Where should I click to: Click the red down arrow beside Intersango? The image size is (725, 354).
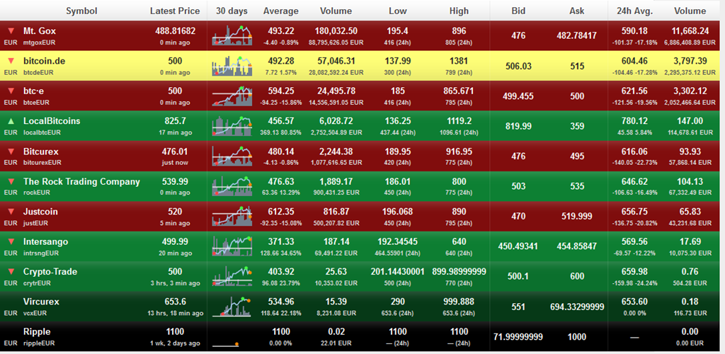(x=11, y=241)
